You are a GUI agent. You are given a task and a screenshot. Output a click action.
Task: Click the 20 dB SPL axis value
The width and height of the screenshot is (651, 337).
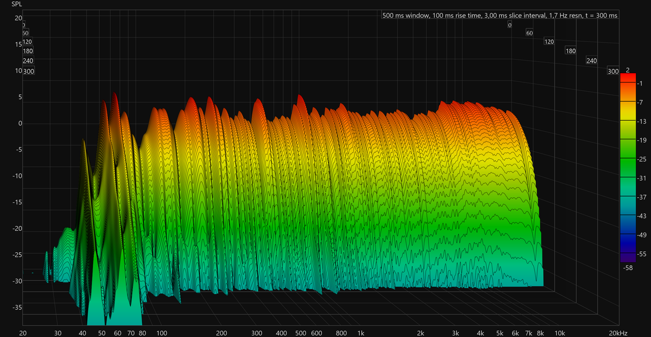coord(19,19)
